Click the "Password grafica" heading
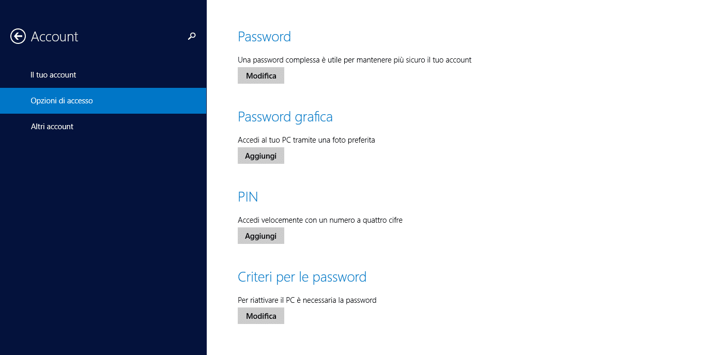706x355 pixels. (285, 117)
